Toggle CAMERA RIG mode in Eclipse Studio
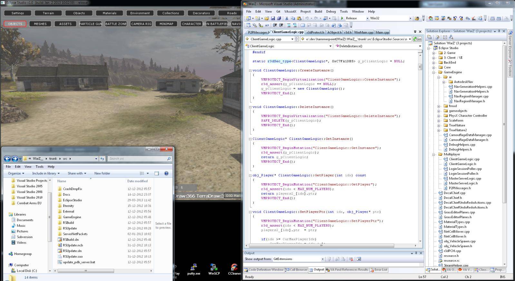The height and width of the screenshot is (281, 515). coord(141,24)
